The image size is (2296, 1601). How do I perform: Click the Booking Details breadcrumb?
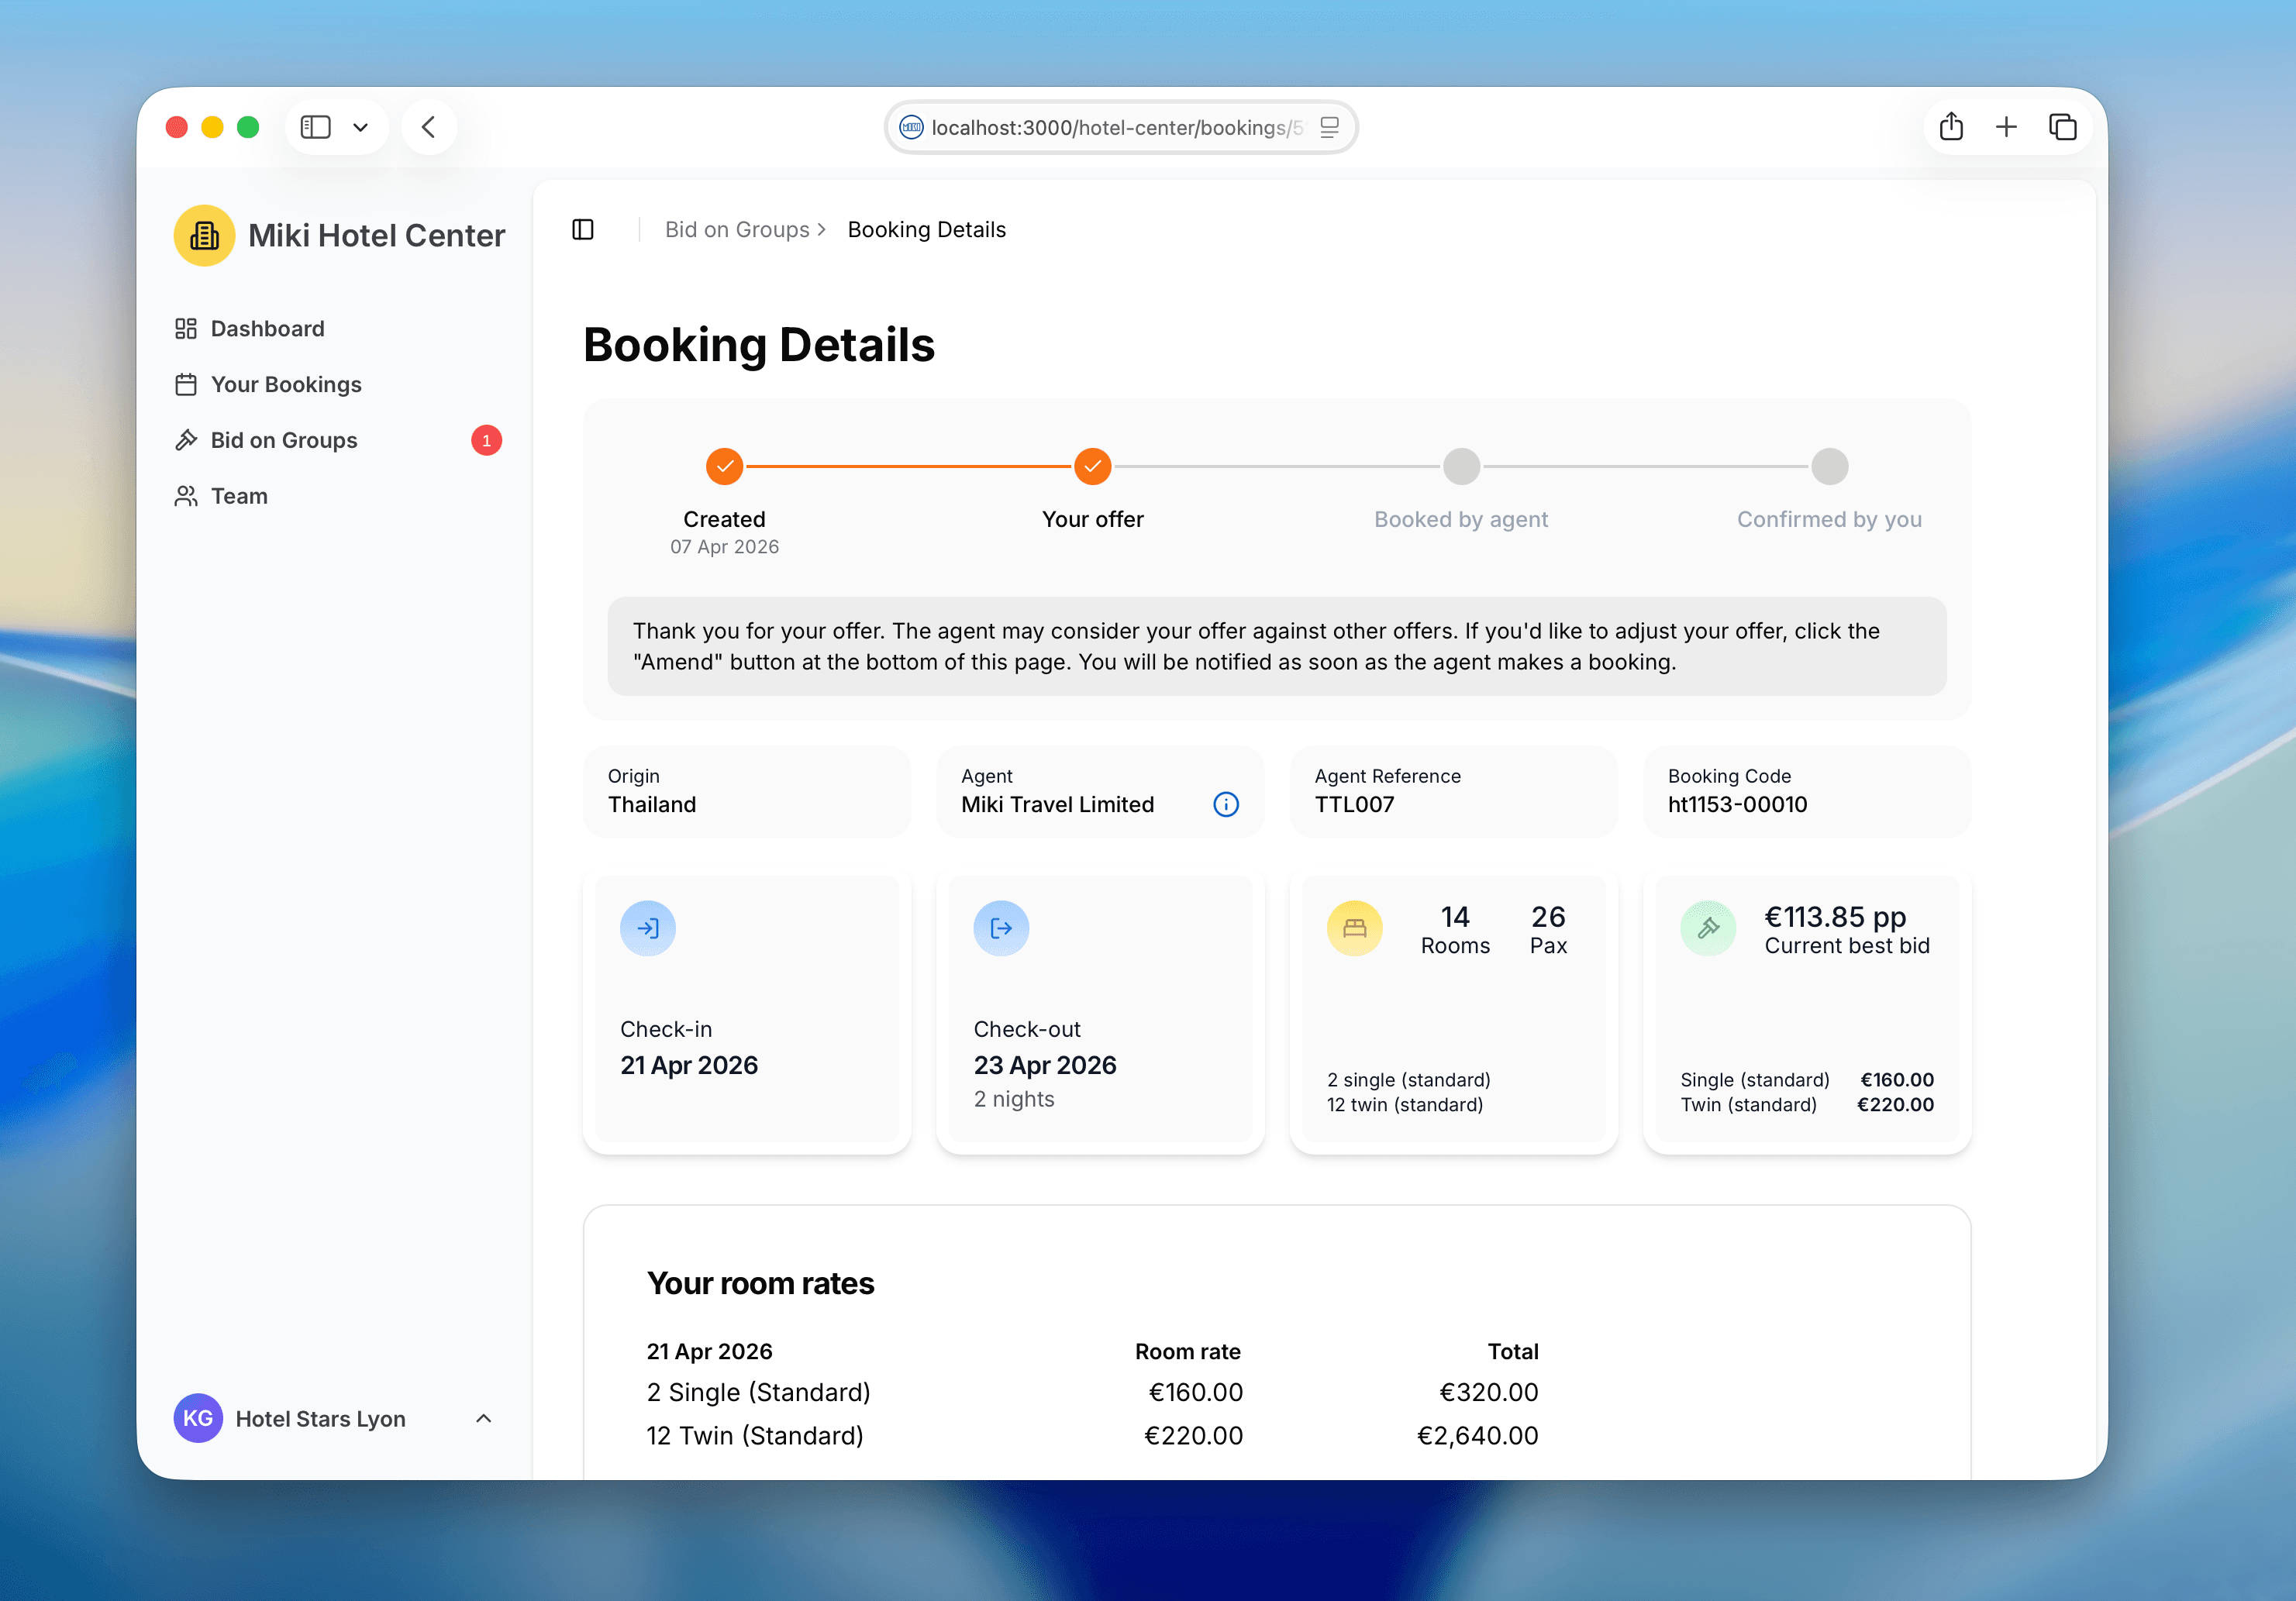926,229
